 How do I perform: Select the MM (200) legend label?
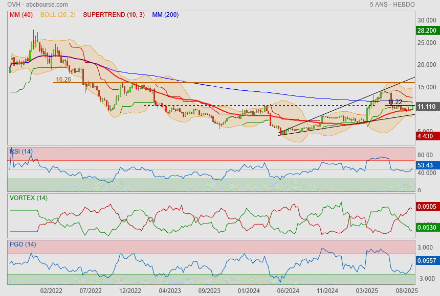pyautogui.click(x=165, y=15)
